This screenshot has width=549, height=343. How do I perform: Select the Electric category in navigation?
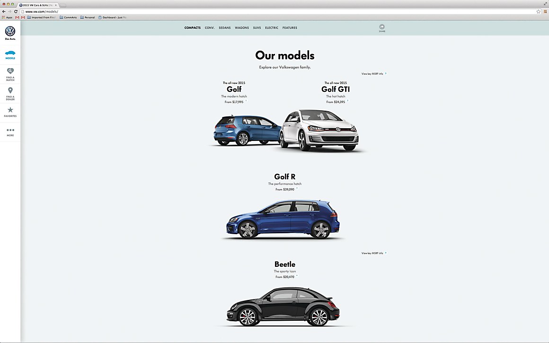point(272,27)
